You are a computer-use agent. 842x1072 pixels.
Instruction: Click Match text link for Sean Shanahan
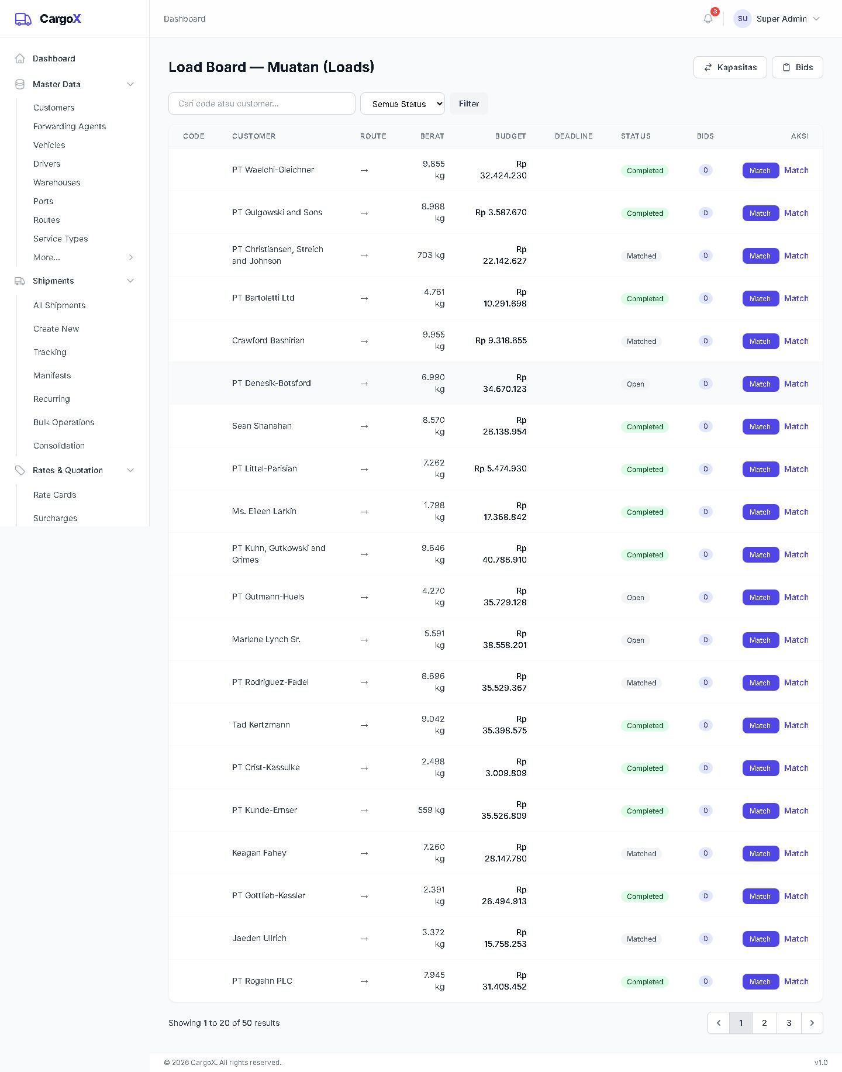[796, 426]
